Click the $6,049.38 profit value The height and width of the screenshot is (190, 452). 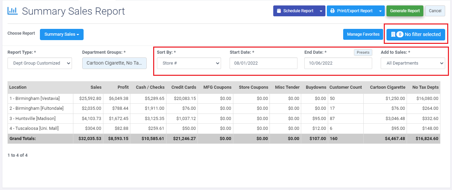[x=119, y=99]
